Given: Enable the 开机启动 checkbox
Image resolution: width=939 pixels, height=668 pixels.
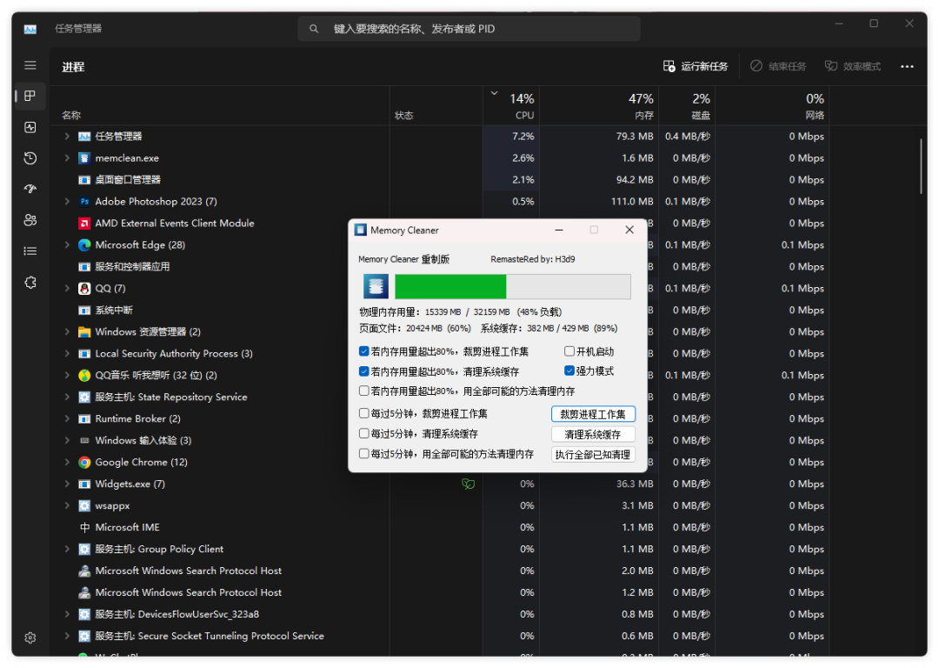Looking at the screenshot, I should [x=569, y=352].
